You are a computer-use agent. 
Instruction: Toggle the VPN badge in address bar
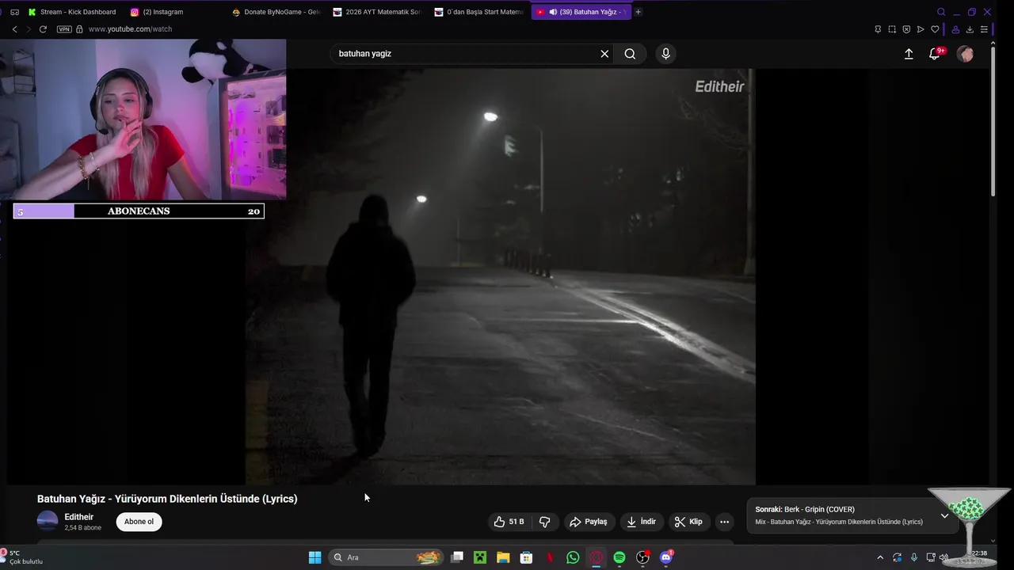(x=64, y=29)
